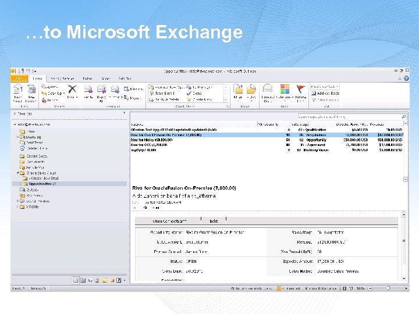The width and height of the screenshot is (419, 314).
Task: Click the To Manager quick step
Action: [x=199, y=87]
